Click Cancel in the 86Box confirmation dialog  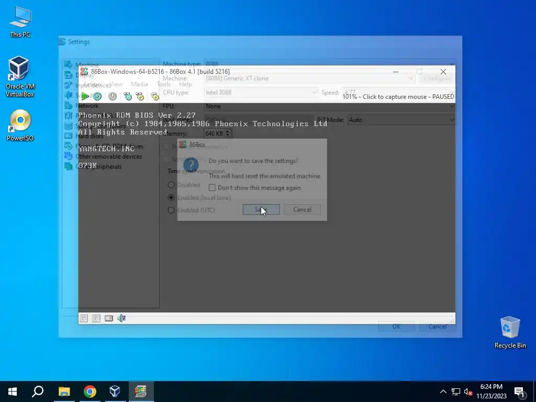302,209
